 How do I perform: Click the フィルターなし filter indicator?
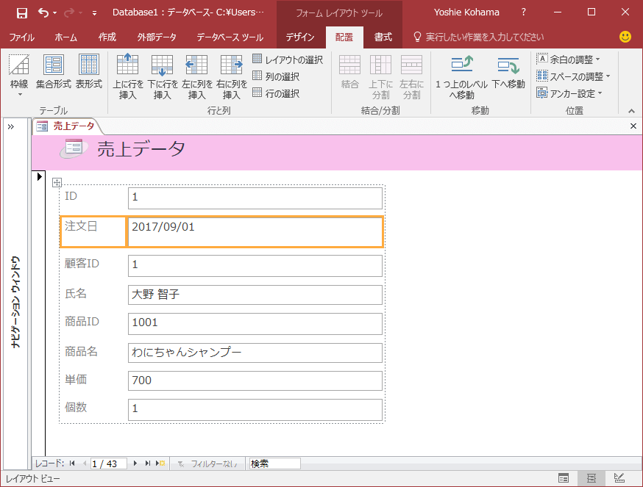click(207, 463)
